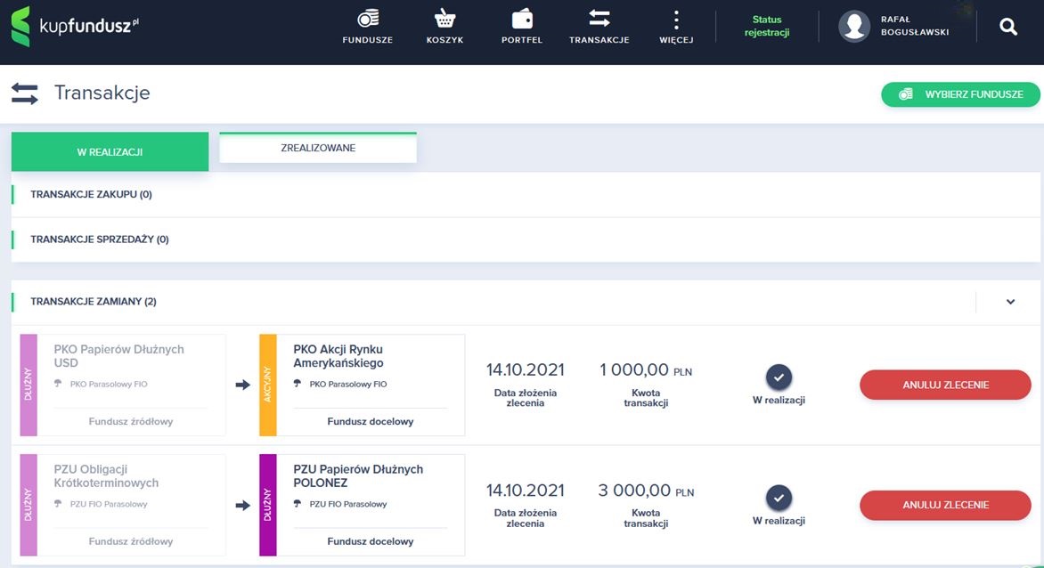This screenshot has height=568, width=1044.
Task: Click the arrow between PKO source and target funds
Action: [x=242, y=385]
